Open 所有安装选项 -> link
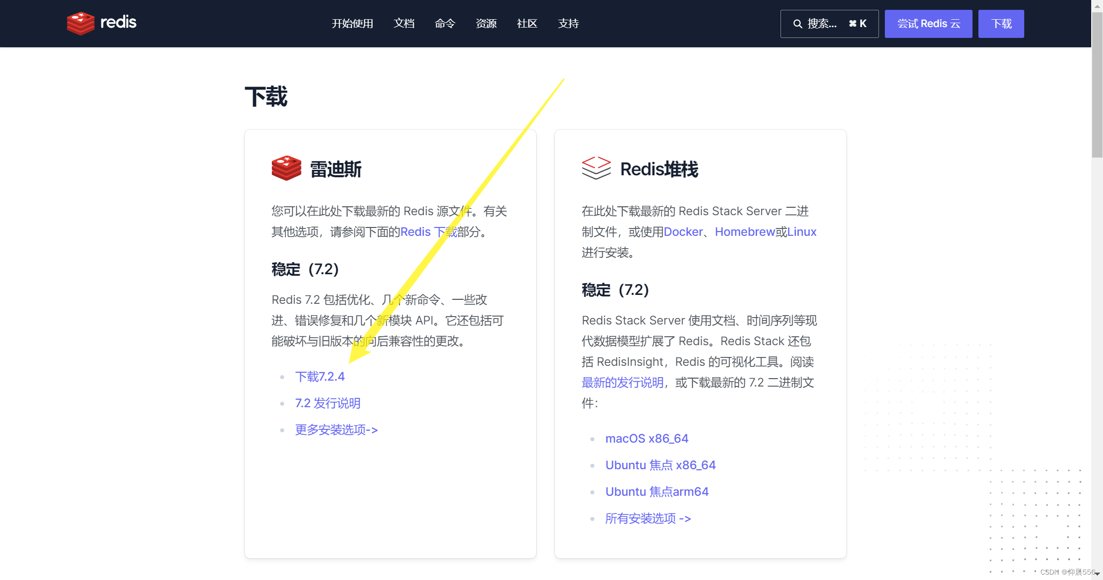 (x=648, y=518)
